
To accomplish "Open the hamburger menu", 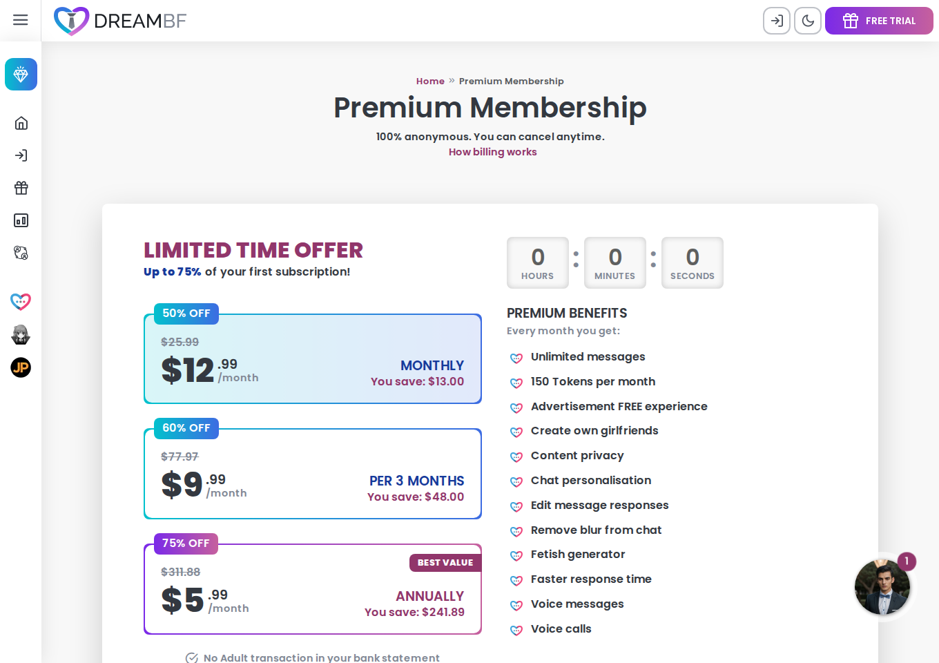I will [x=21, y=20].
